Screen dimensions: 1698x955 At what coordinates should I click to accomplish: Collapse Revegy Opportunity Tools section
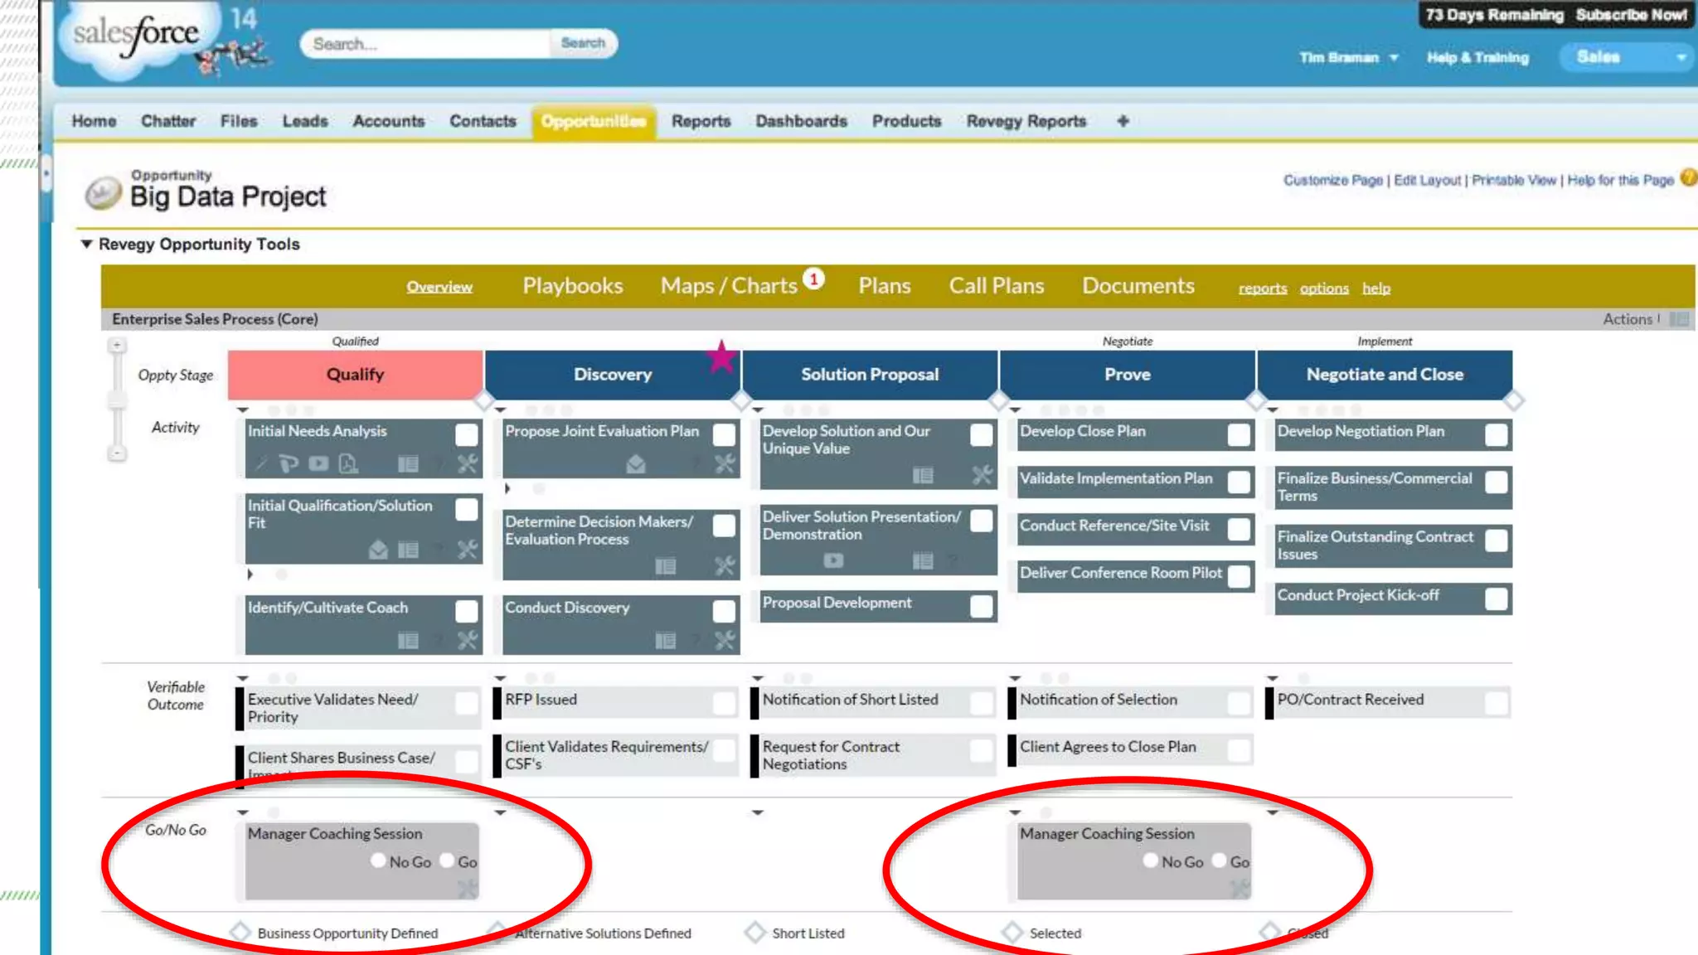pyautogui.click(x=86, y=244)
